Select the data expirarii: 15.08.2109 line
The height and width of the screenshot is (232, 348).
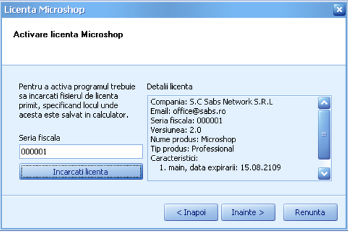(x=220, y=168)
